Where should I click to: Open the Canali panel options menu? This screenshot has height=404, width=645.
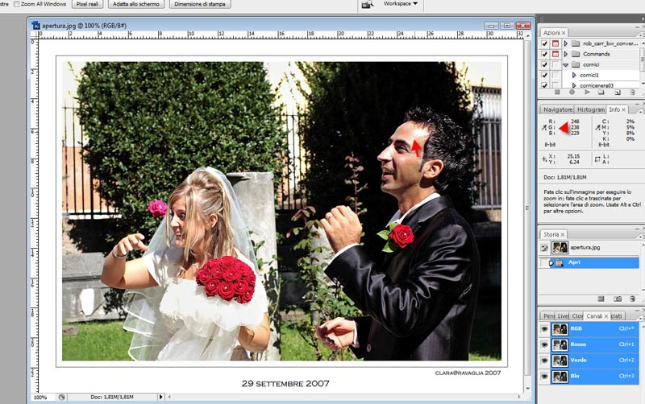click(x=642, y=319)
